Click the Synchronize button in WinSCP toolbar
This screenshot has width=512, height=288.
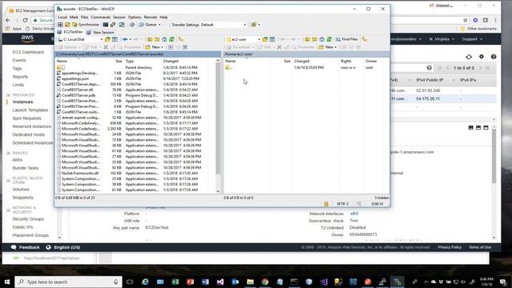86,25
